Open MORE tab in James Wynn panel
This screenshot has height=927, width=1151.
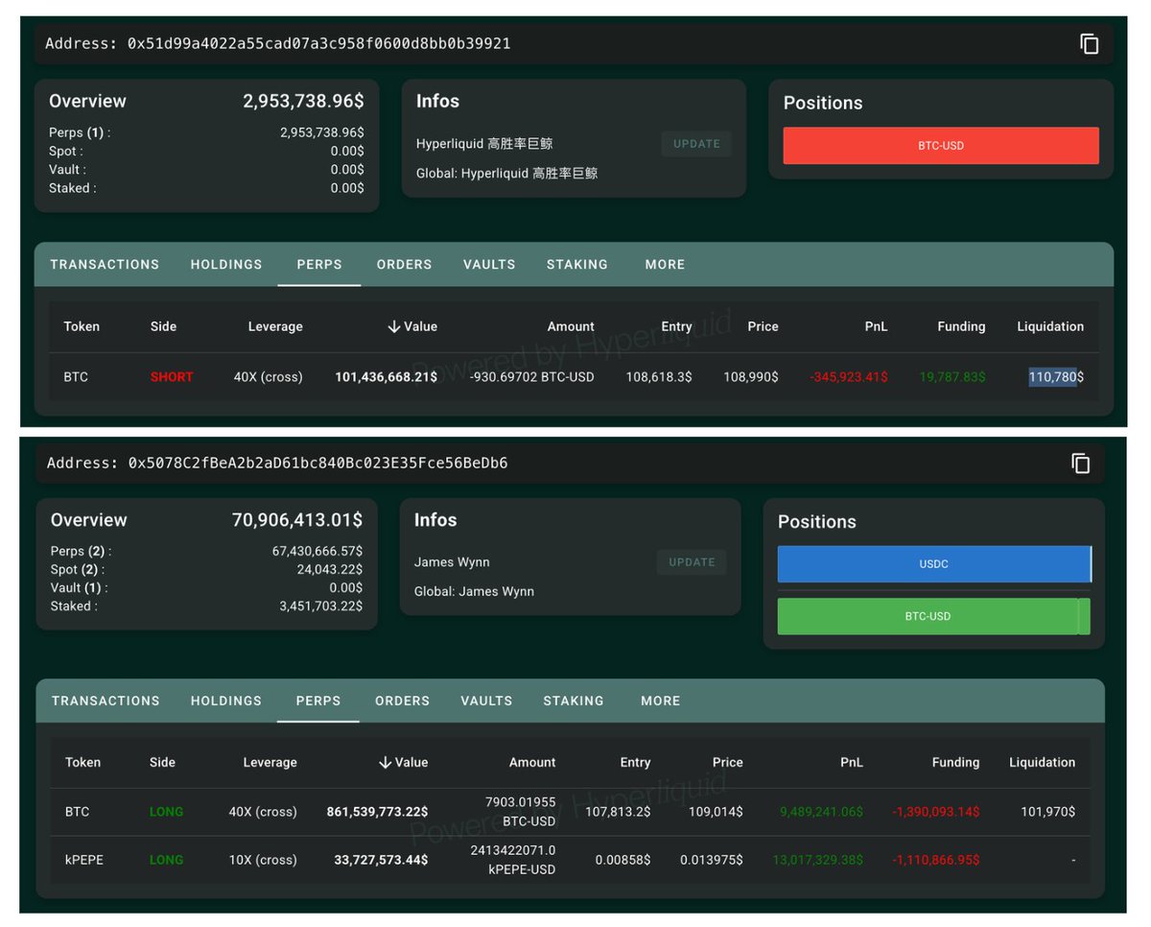[x=661, y=701]
